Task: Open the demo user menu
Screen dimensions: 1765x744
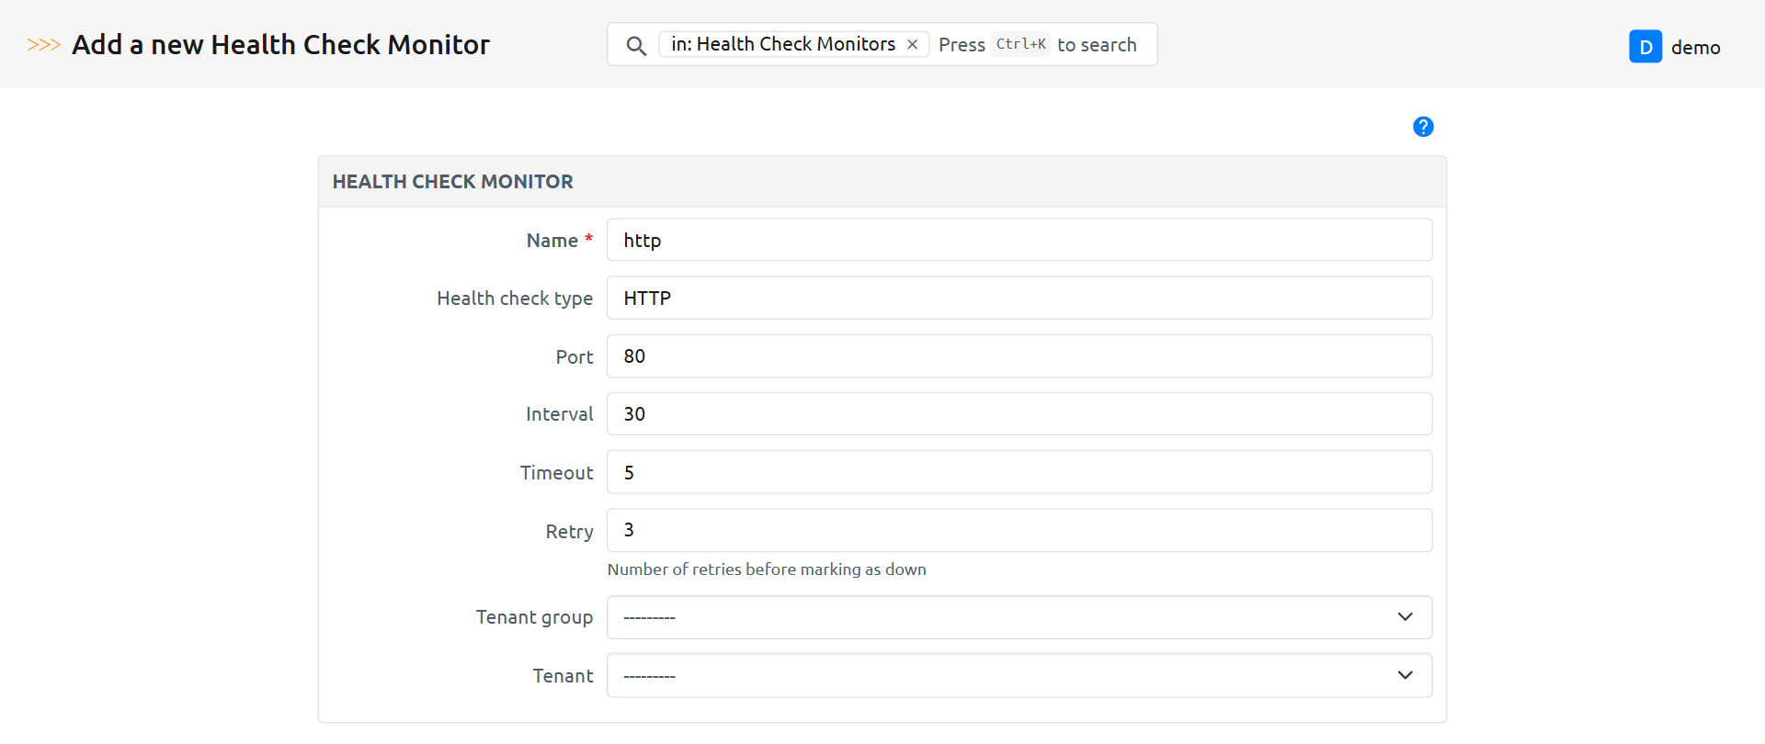Action: pyautogui.click(x=1695, y=48)
